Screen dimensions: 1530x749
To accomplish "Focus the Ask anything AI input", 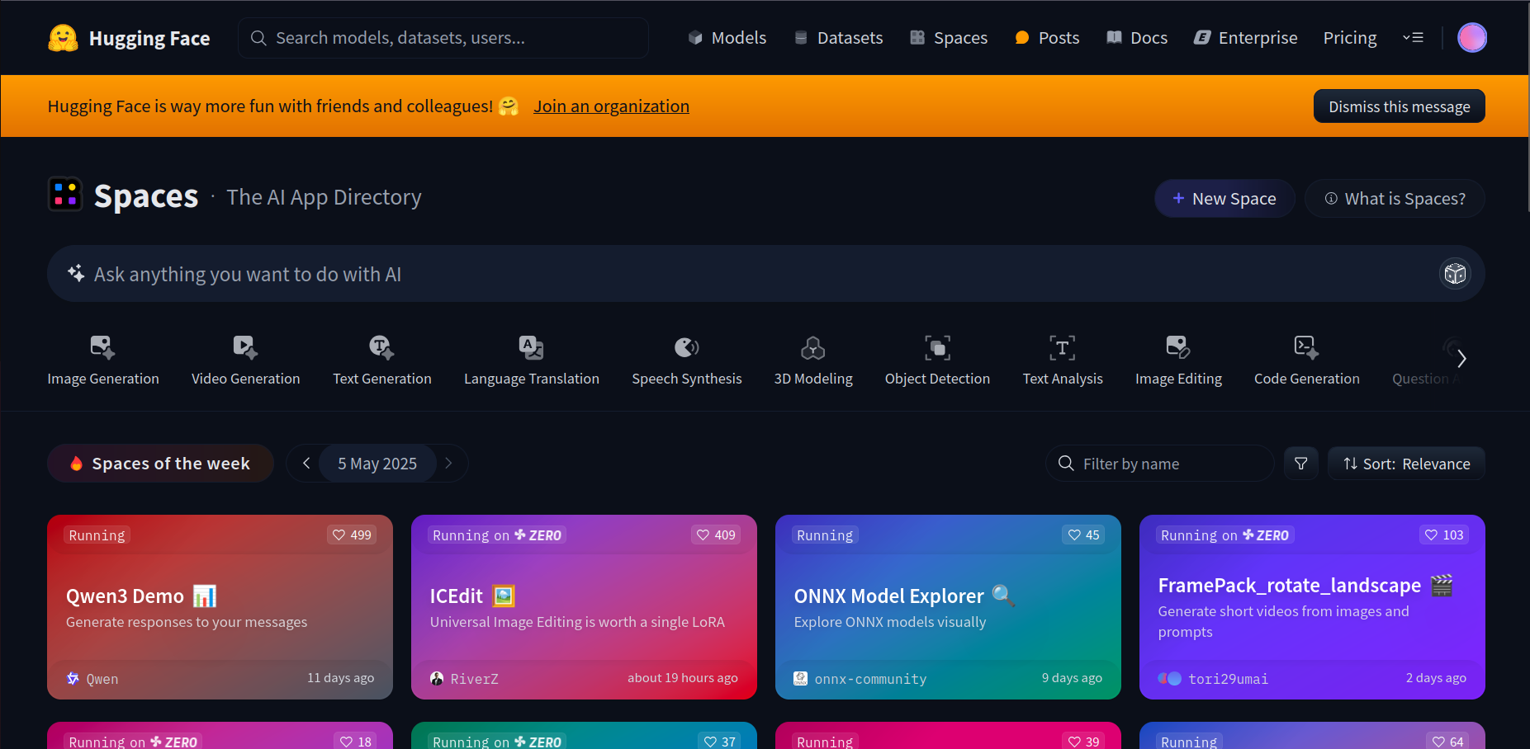I will pos(765,274).
